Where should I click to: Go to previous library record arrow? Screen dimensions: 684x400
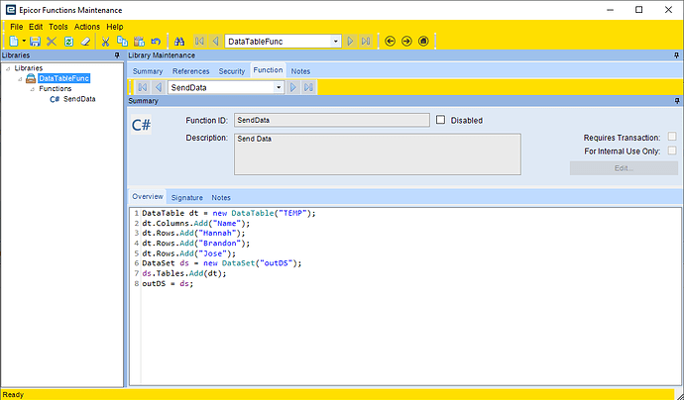215,42
